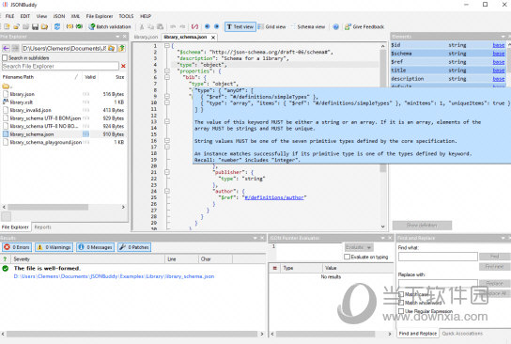This screenshot has width=511, height=344.
Task: Toggle the 0 Messages filter
Action: [x=96, y=247]
